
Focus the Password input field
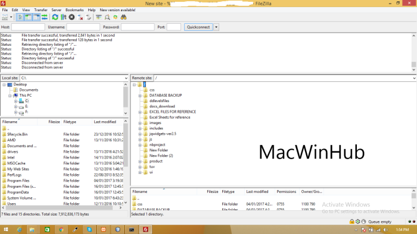click(x=138, y=27)
